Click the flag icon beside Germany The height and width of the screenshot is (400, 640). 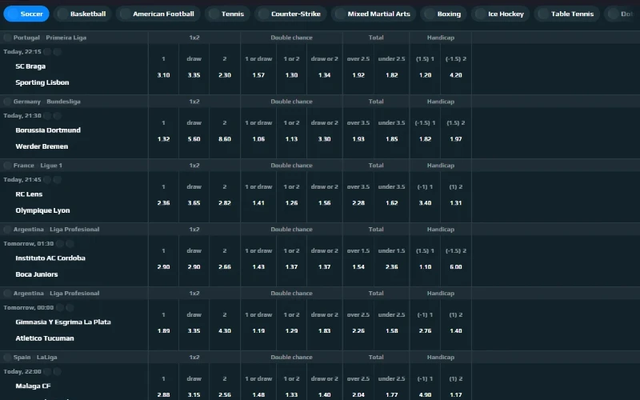[x=7, y=102]
